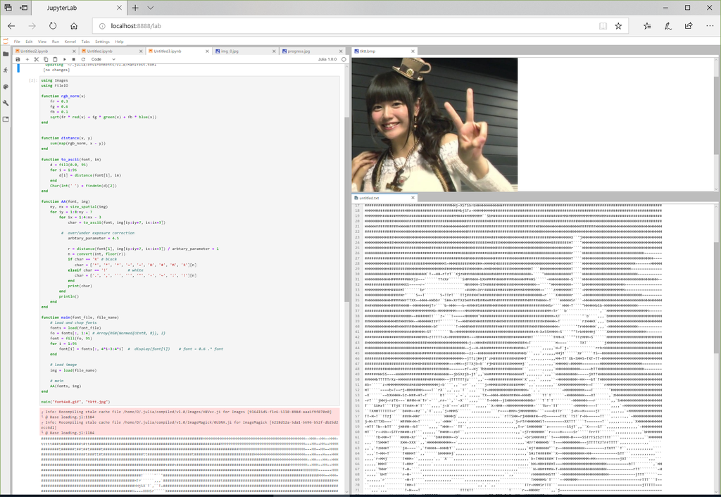Open the View menu
721x497 pixels.
click(42, 42)
